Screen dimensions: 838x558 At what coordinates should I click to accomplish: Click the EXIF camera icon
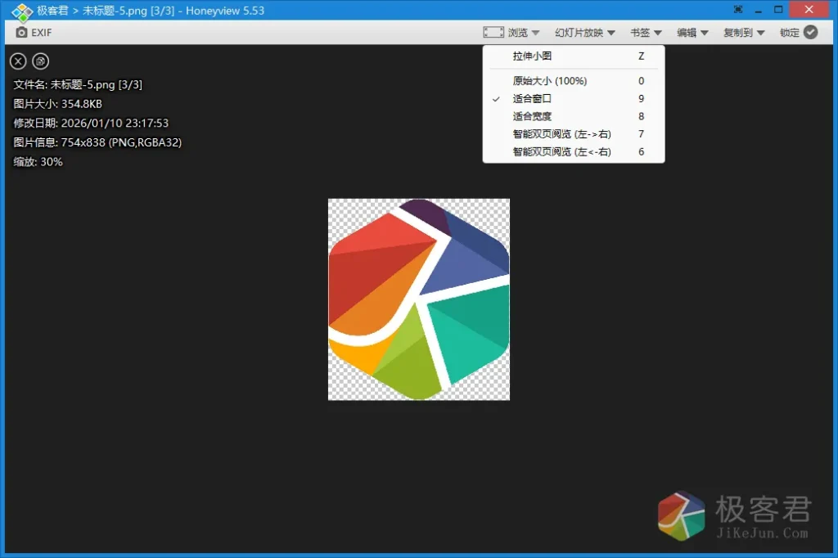22,33
